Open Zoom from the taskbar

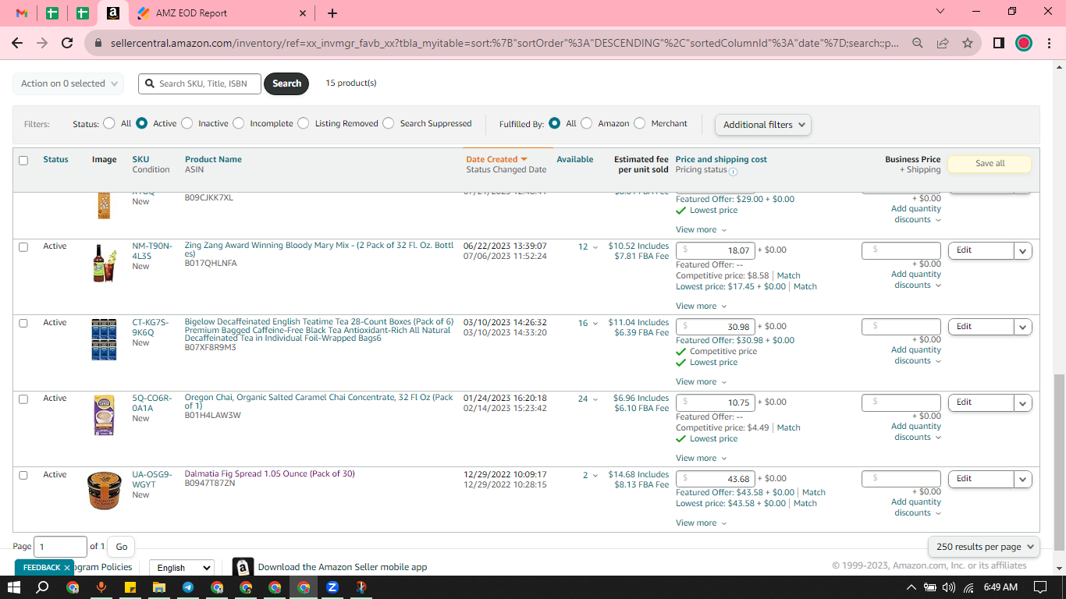[x=332, y=587]
